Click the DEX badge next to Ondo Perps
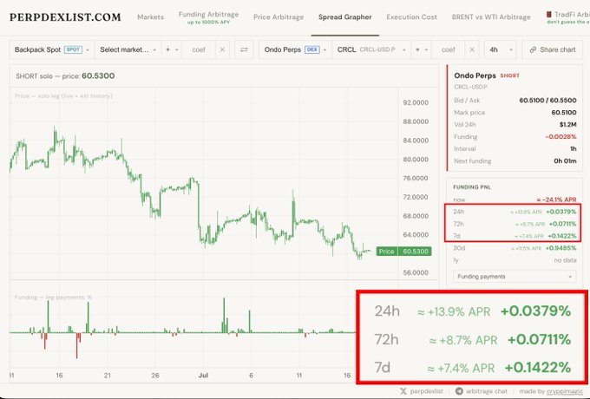Screen dimensions: 590x399 tap(312, 49)
